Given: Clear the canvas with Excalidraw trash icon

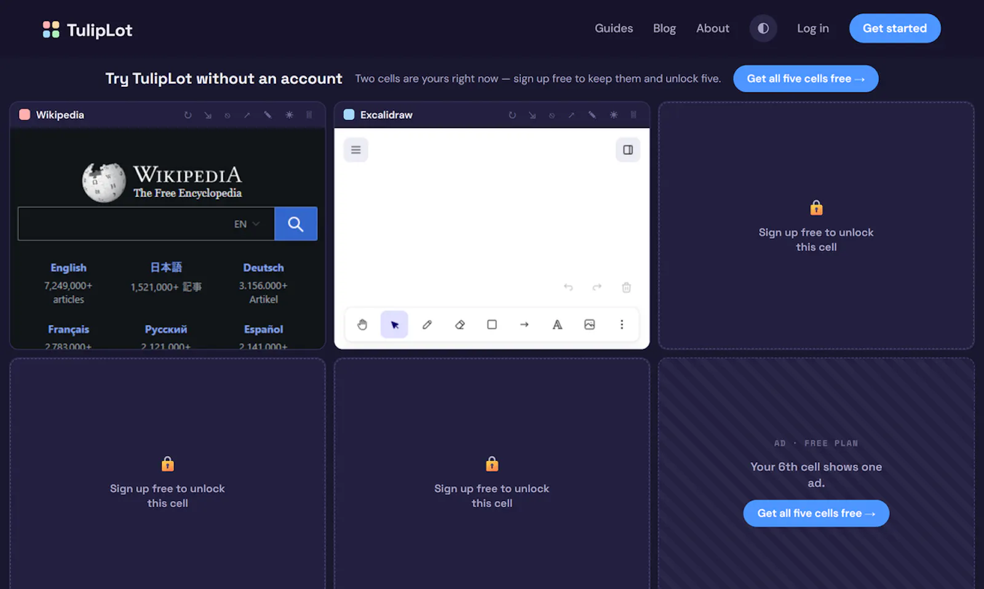Looking at the screenshot, I should point(626,287).
